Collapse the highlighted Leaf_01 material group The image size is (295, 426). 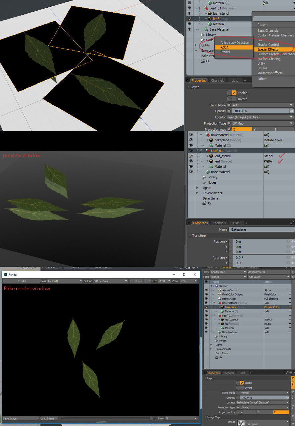201,151
